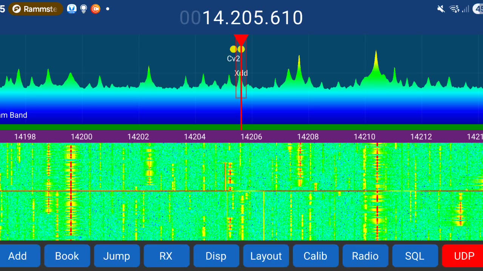Tap the 14212 frequency scale label
Screen dimensions: 483x271
[421, 137]
